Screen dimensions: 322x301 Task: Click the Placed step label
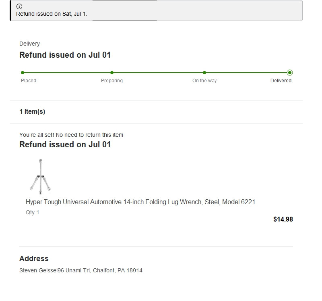29,81
